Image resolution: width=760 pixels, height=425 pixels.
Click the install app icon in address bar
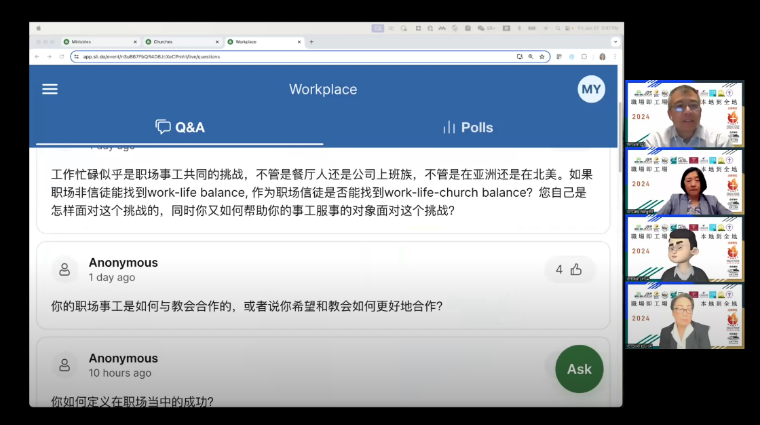click(x=520, y=57)
